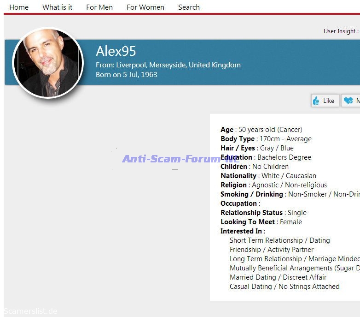Viewport: 360px width, 317px height.
Task: Select Mutually Beneficial Arrangements interest
Action: [x=295, y=268]
